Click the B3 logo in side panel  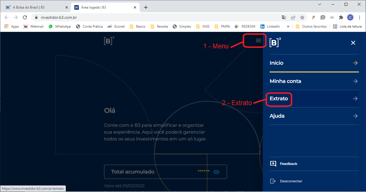275,42
